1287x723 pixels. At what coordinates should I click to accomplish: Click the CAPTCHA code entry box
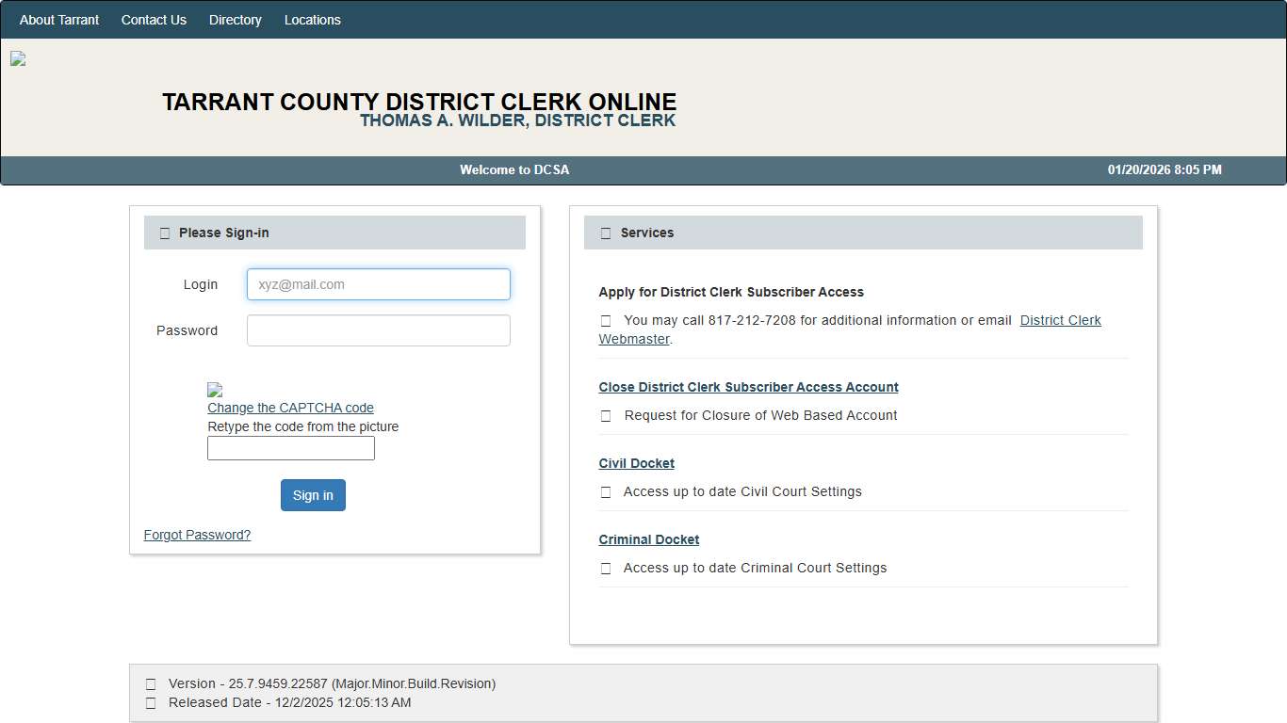click(290, 448)
